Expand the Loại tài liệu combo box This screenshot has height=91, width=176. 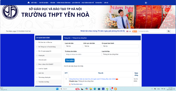[120, 54]
